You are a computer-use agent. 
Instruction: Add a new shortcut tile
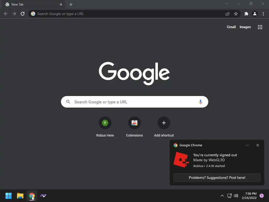(x=164, y=127)
